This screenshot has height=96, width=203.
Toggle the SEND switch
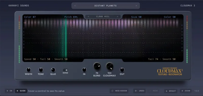tap(65, 70)
